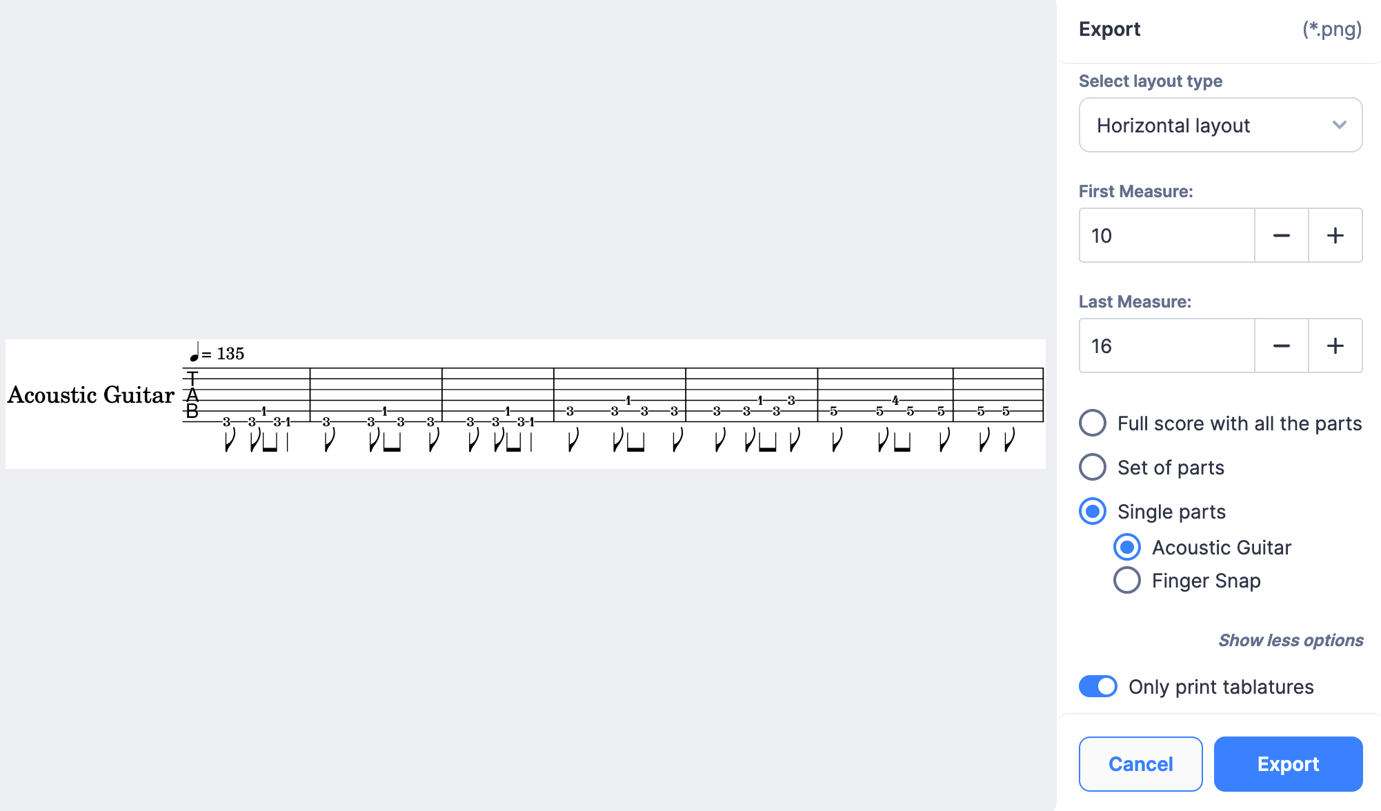Click the dropdown chevron next to Horizontal layout

(1339, 125)
